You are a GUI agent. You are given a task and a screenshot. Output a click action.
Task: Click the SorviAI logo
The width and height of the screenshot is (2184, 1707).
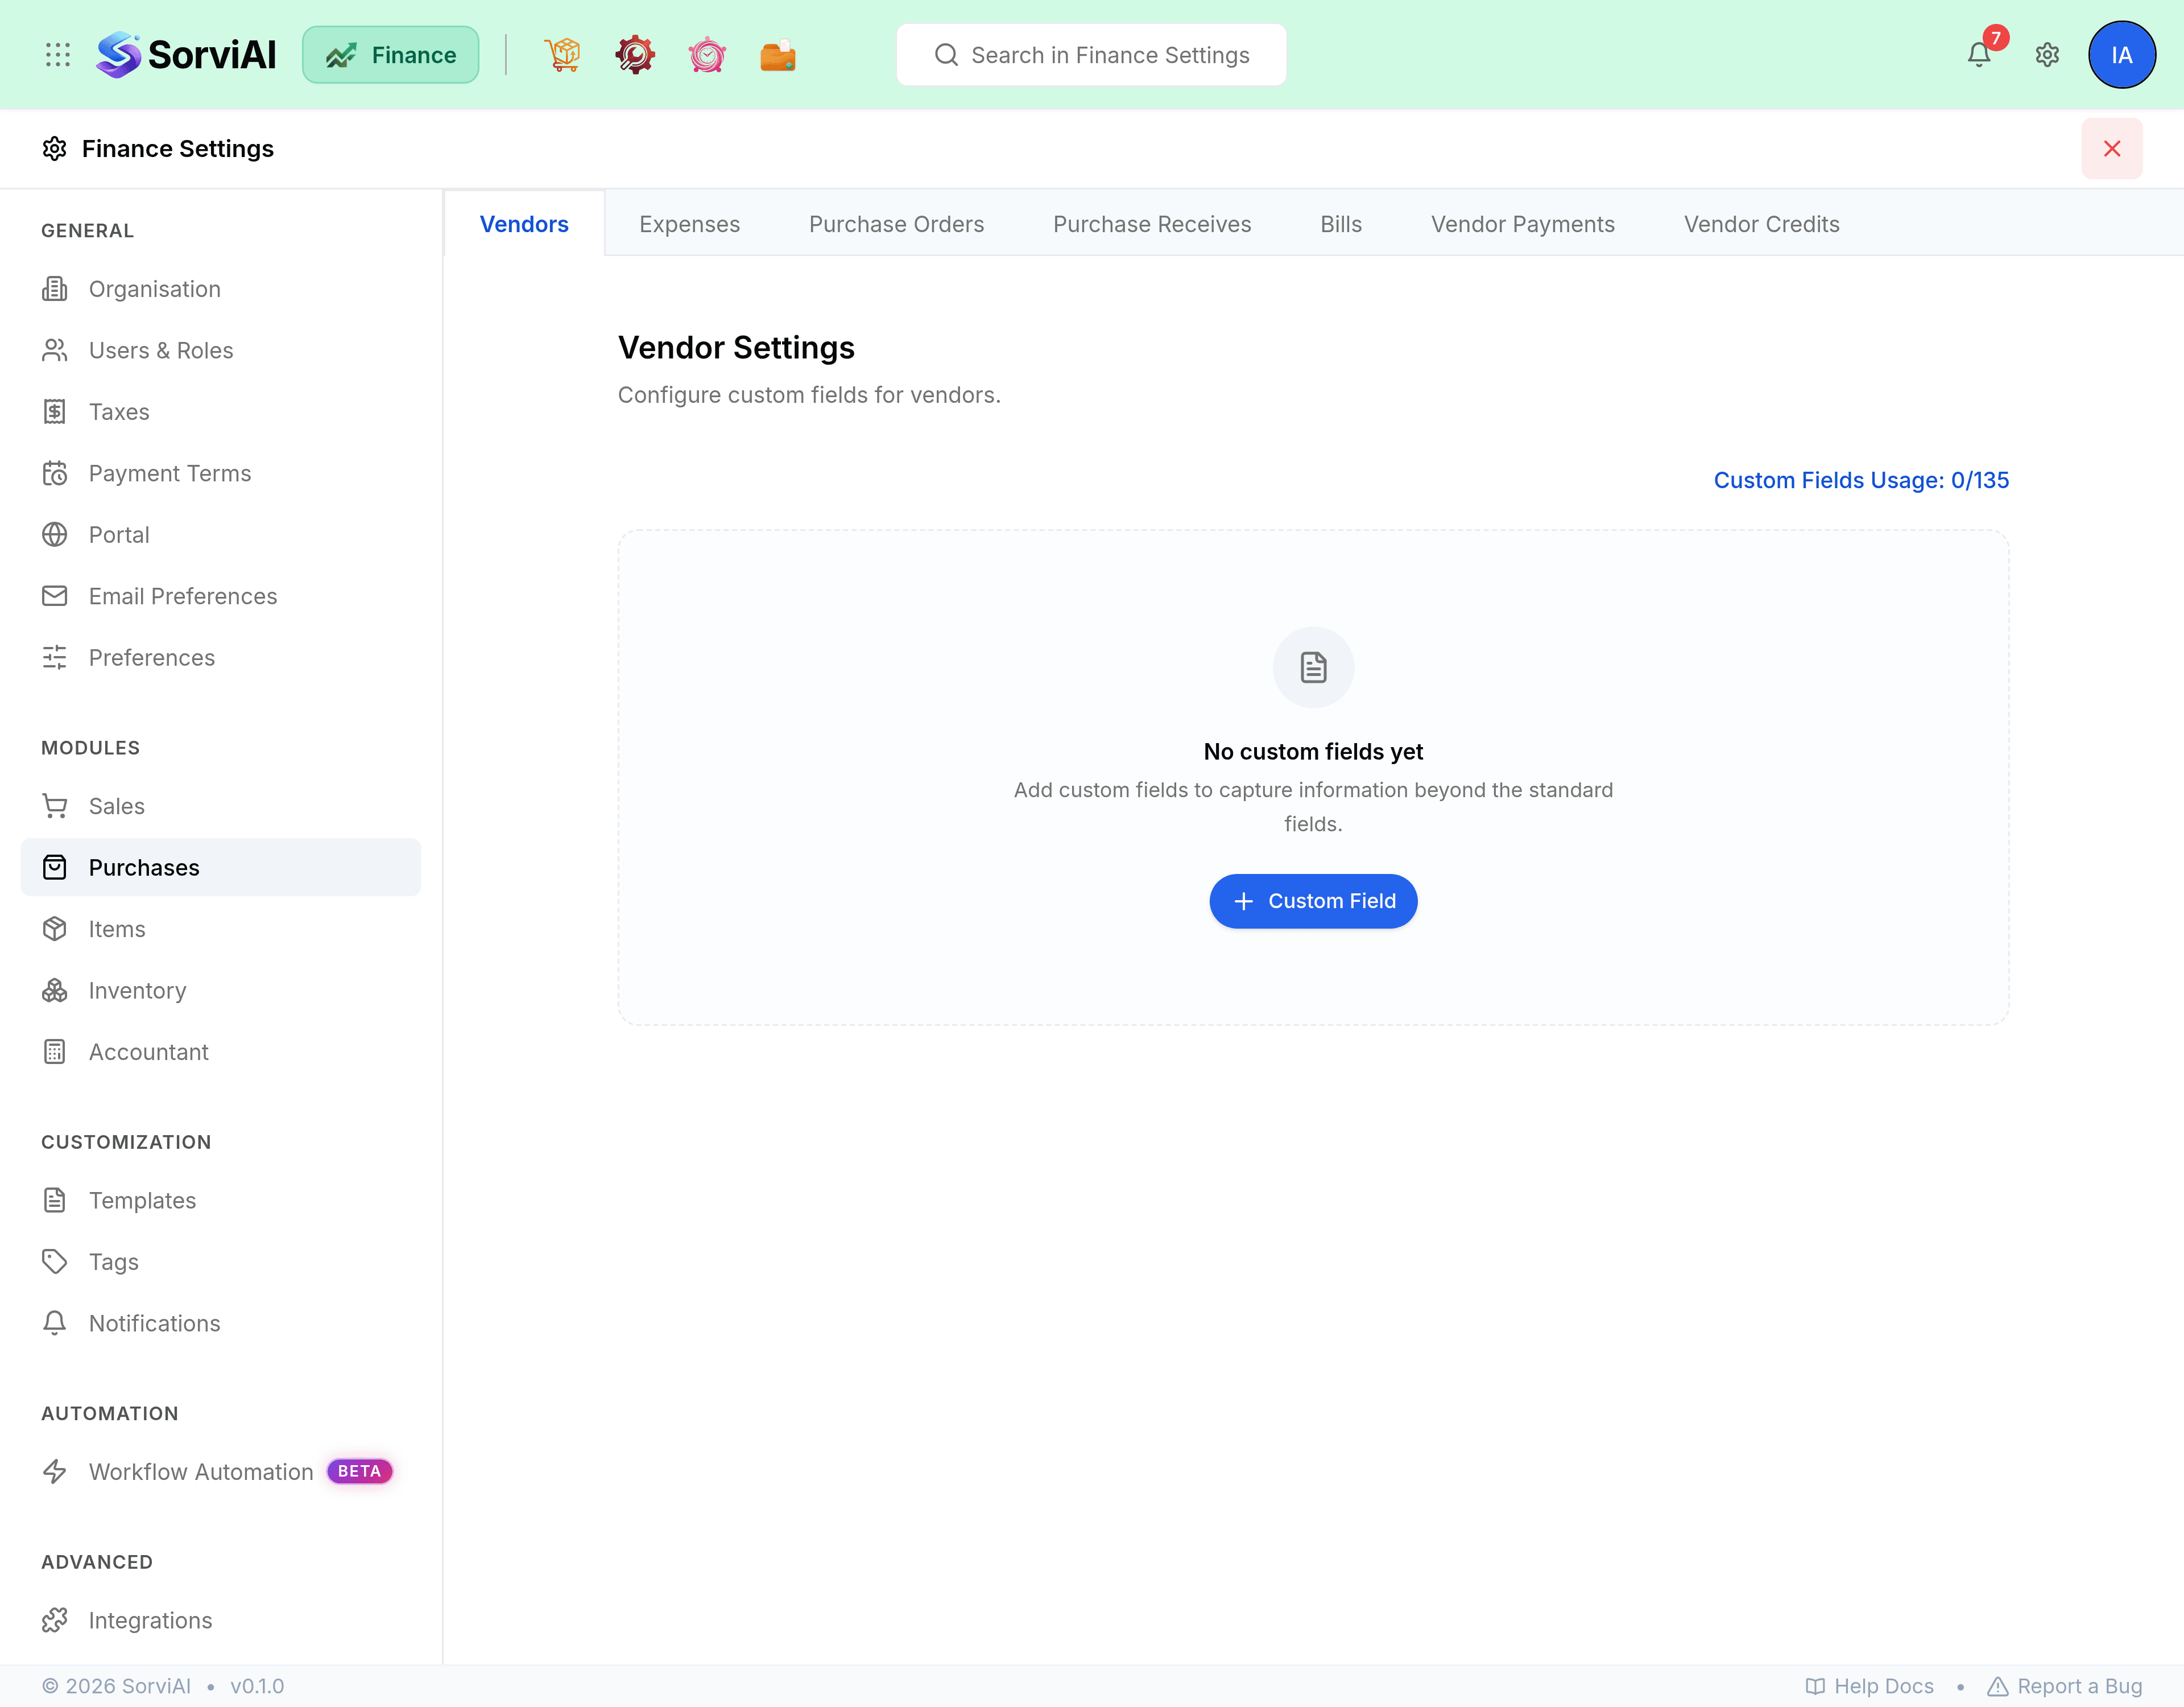[186, 55]
